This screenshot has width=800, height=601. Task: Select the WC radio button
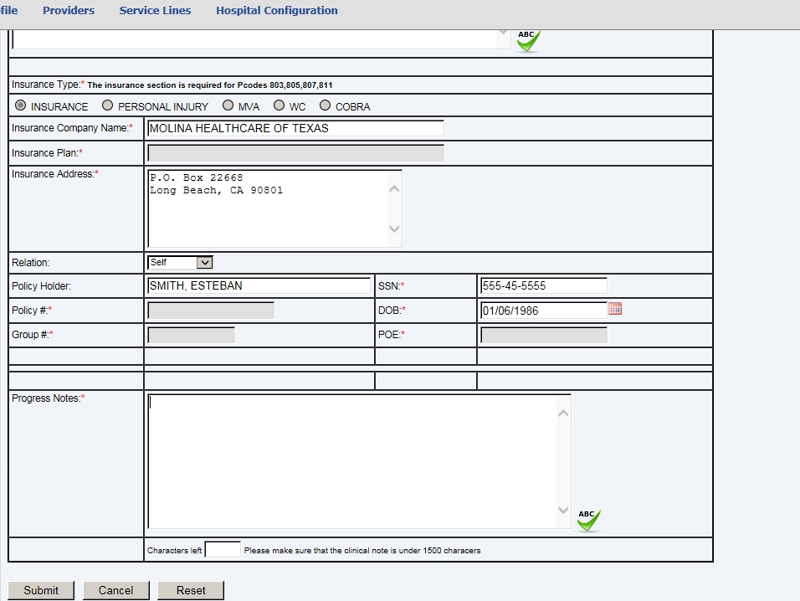(279, 105)
